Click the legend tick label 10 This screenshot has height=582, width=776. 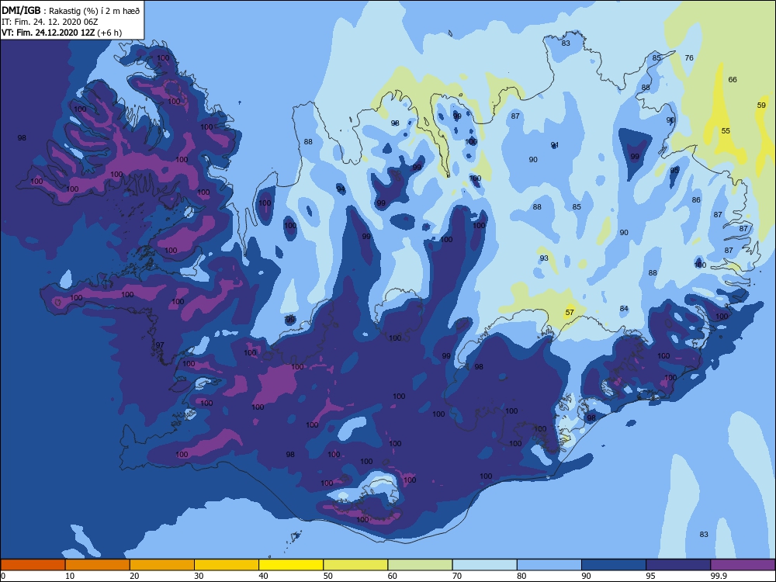coord(70,576)
